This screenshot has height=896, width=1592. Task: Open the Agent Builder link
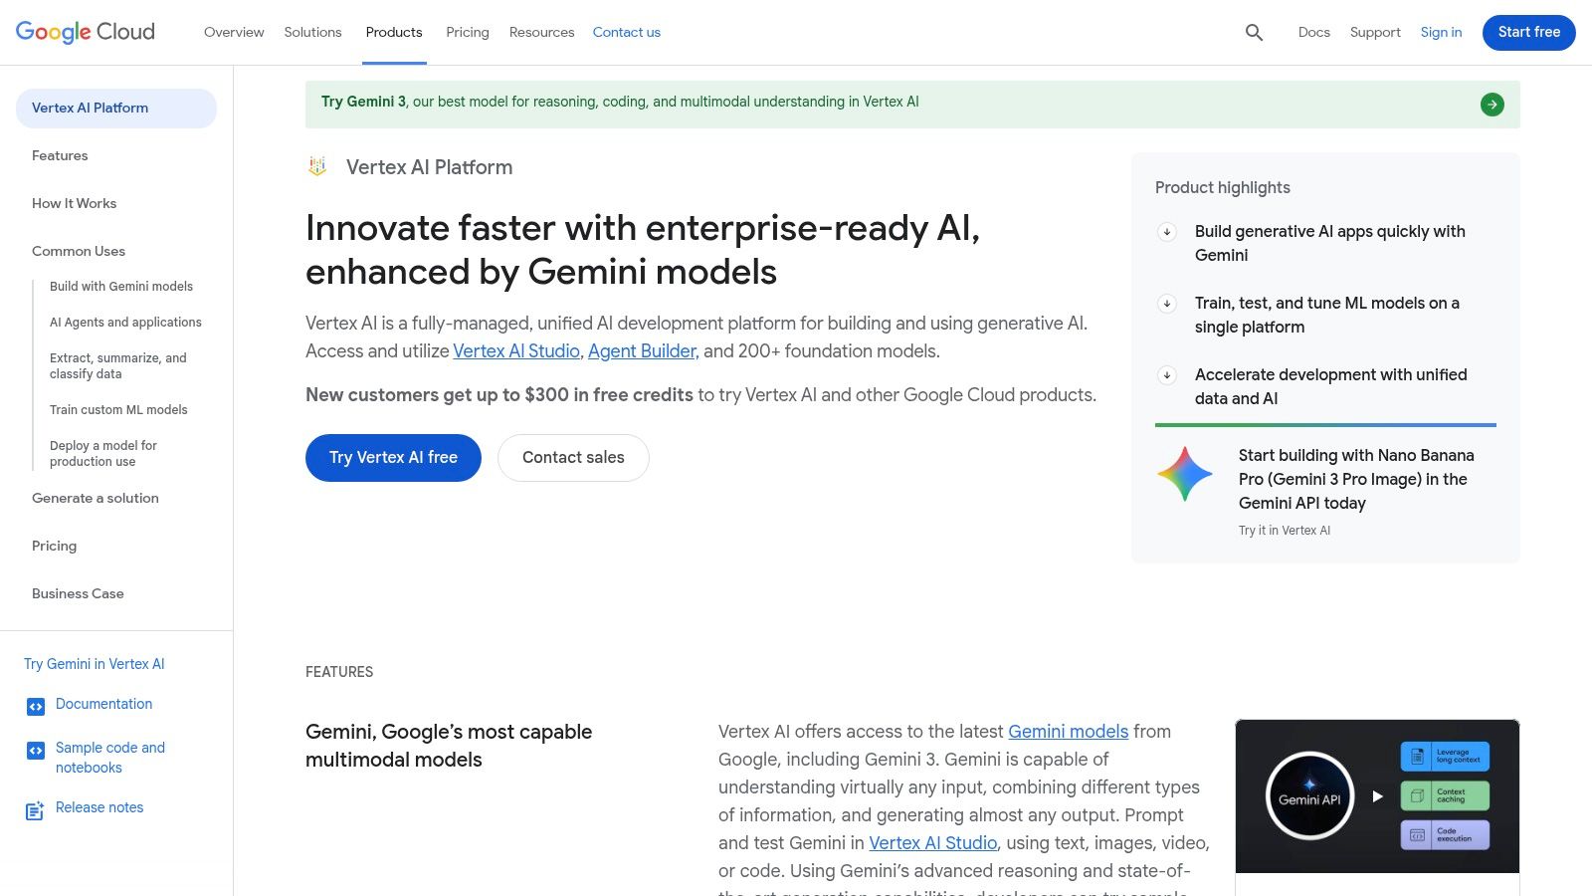[642, 351]
